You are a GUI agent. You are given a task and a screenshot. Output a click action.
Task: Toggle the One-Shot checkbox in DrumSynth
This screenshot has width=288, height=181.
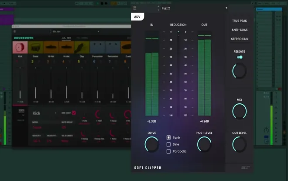tap(74, 113)
